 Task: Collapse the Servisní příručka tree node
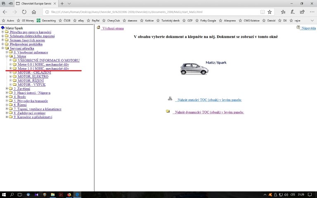pyautogui.click(x=3, y=48)
